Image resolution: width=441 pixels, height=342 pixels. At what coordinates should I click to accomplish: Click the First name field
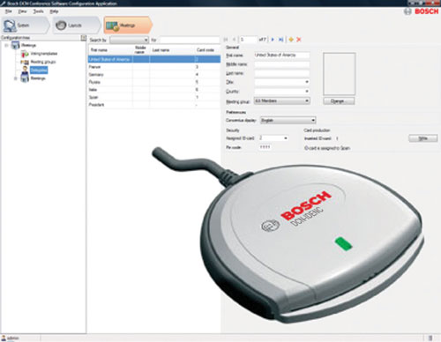pos(281,55)
